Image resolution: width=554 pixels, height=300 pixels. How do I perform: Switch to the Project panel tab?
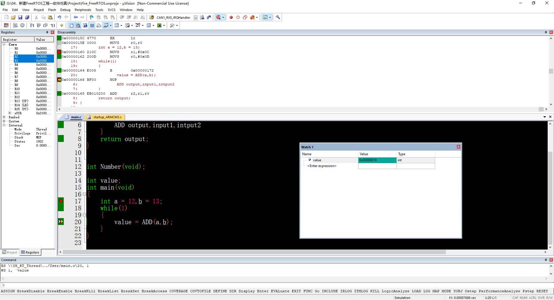click(x=10, y=253)
